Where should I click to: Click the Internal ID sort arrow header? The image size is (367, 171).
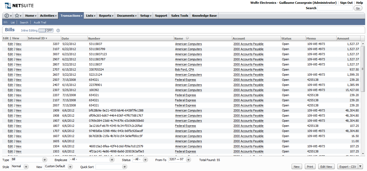(38, 38)
